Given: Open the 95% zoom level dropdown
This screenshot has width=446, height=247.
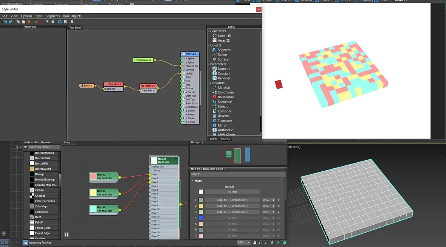Looking at the screenshot, I should [x=248, y=242].
